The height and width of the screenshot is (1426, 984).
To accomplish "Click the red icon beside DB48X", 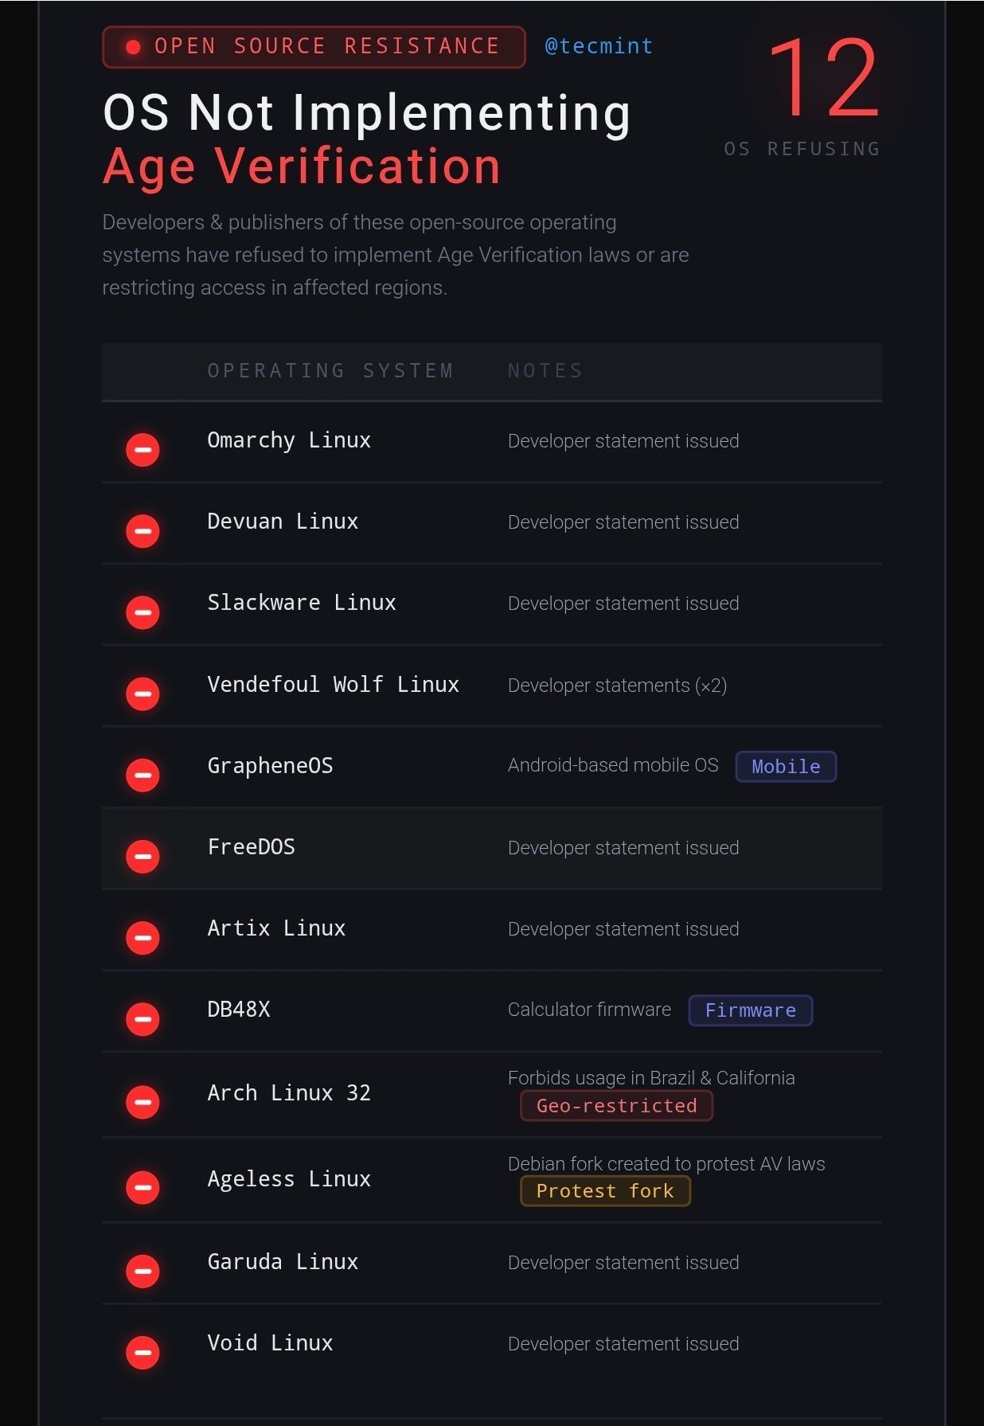I will tap(143, 1019).
